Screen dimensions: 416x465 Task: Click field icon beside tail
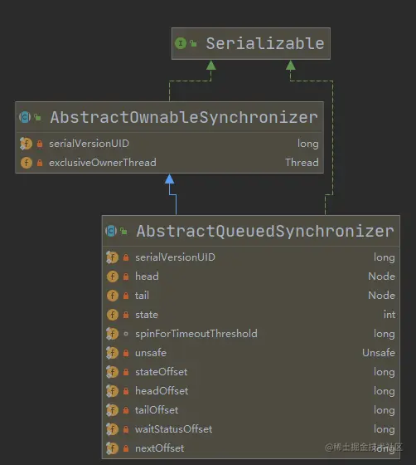coord(113,296)
